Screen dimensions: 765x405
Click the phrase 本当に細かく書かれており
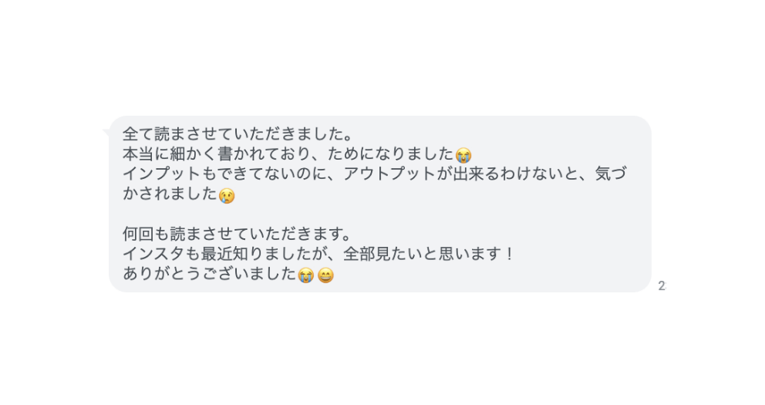click(217, 154)
